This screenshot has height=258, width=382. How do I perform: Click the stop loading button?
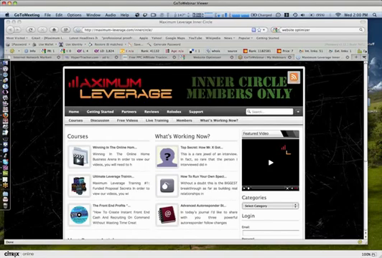point(42,29)
